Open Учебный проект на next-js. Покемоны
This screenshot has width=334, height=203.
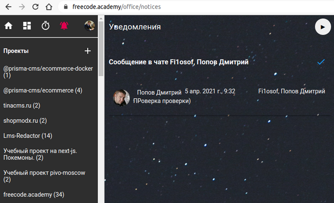(x=40, y=154)
